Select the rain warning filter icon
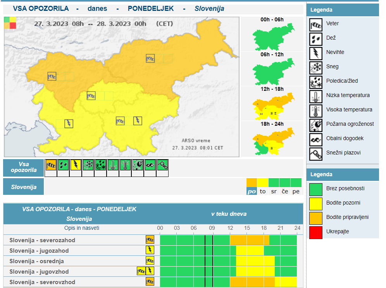Viewport: 386px width, 288px height. tap(63, 165)
